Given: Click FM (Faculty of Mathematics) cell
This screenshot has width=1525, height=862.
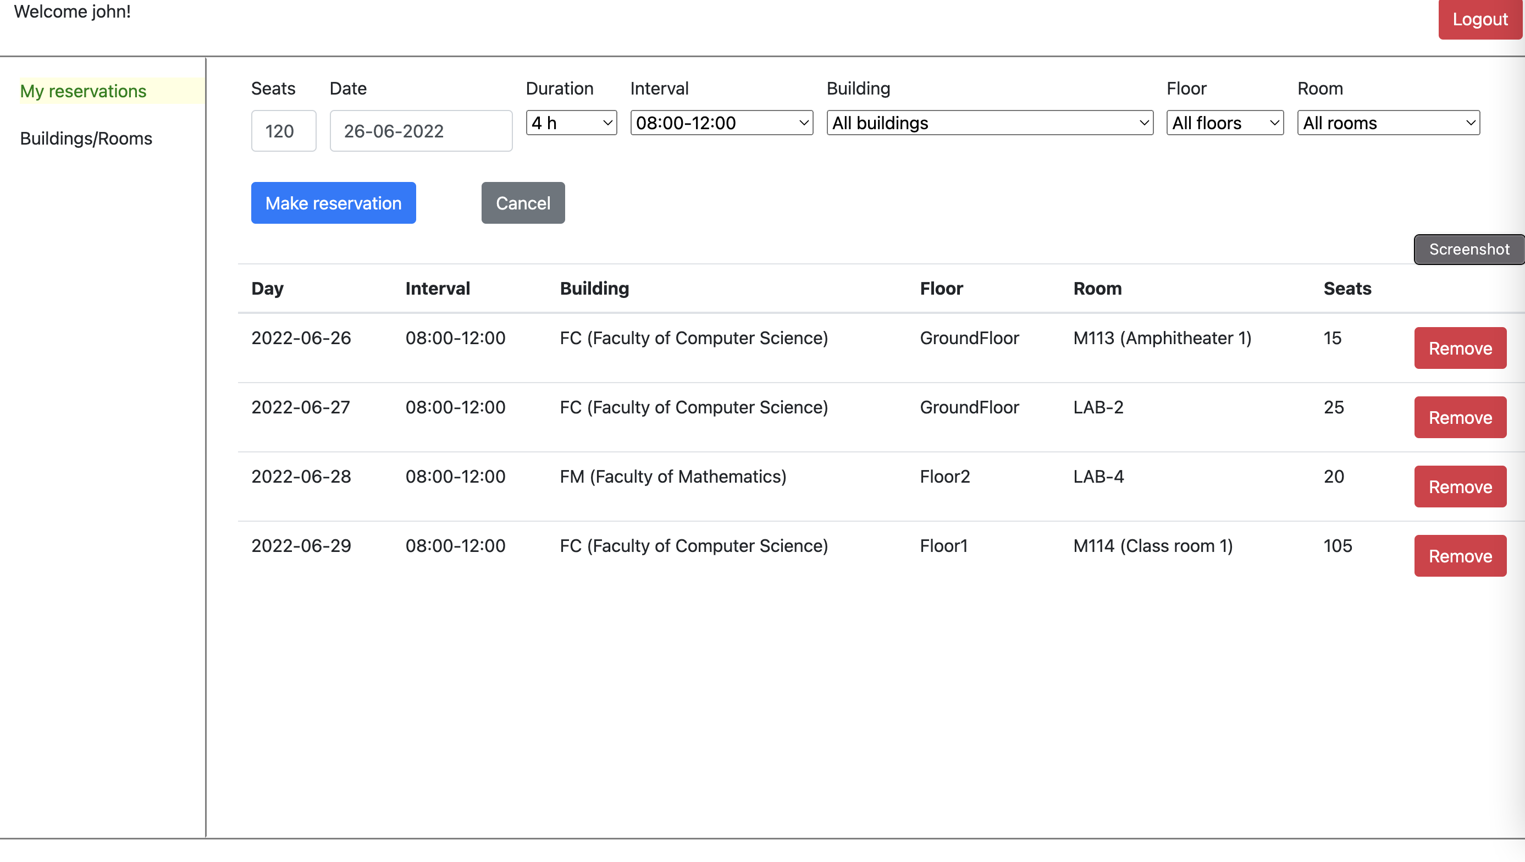Looking at the screenshot, I should click(x=673, y=477).
